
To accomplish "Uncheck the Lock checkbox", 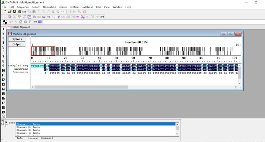I will click(7, 122).
